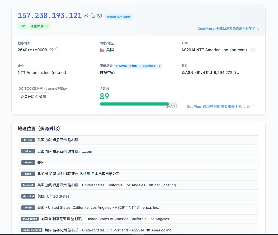The image size is (278, 235).
Task: Click text AS2914 NTT America, Inc. (ntt.com)
Action: click(x=214, y=50)
